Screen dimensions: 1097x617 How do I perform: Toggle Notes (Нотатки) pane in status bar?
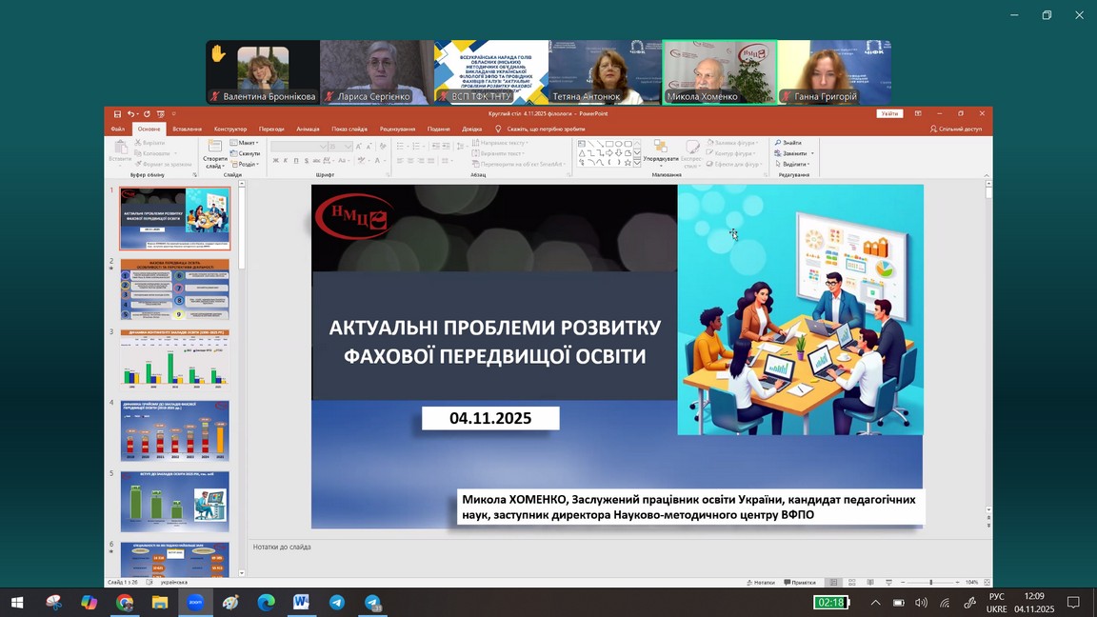[x=761, y=582]
